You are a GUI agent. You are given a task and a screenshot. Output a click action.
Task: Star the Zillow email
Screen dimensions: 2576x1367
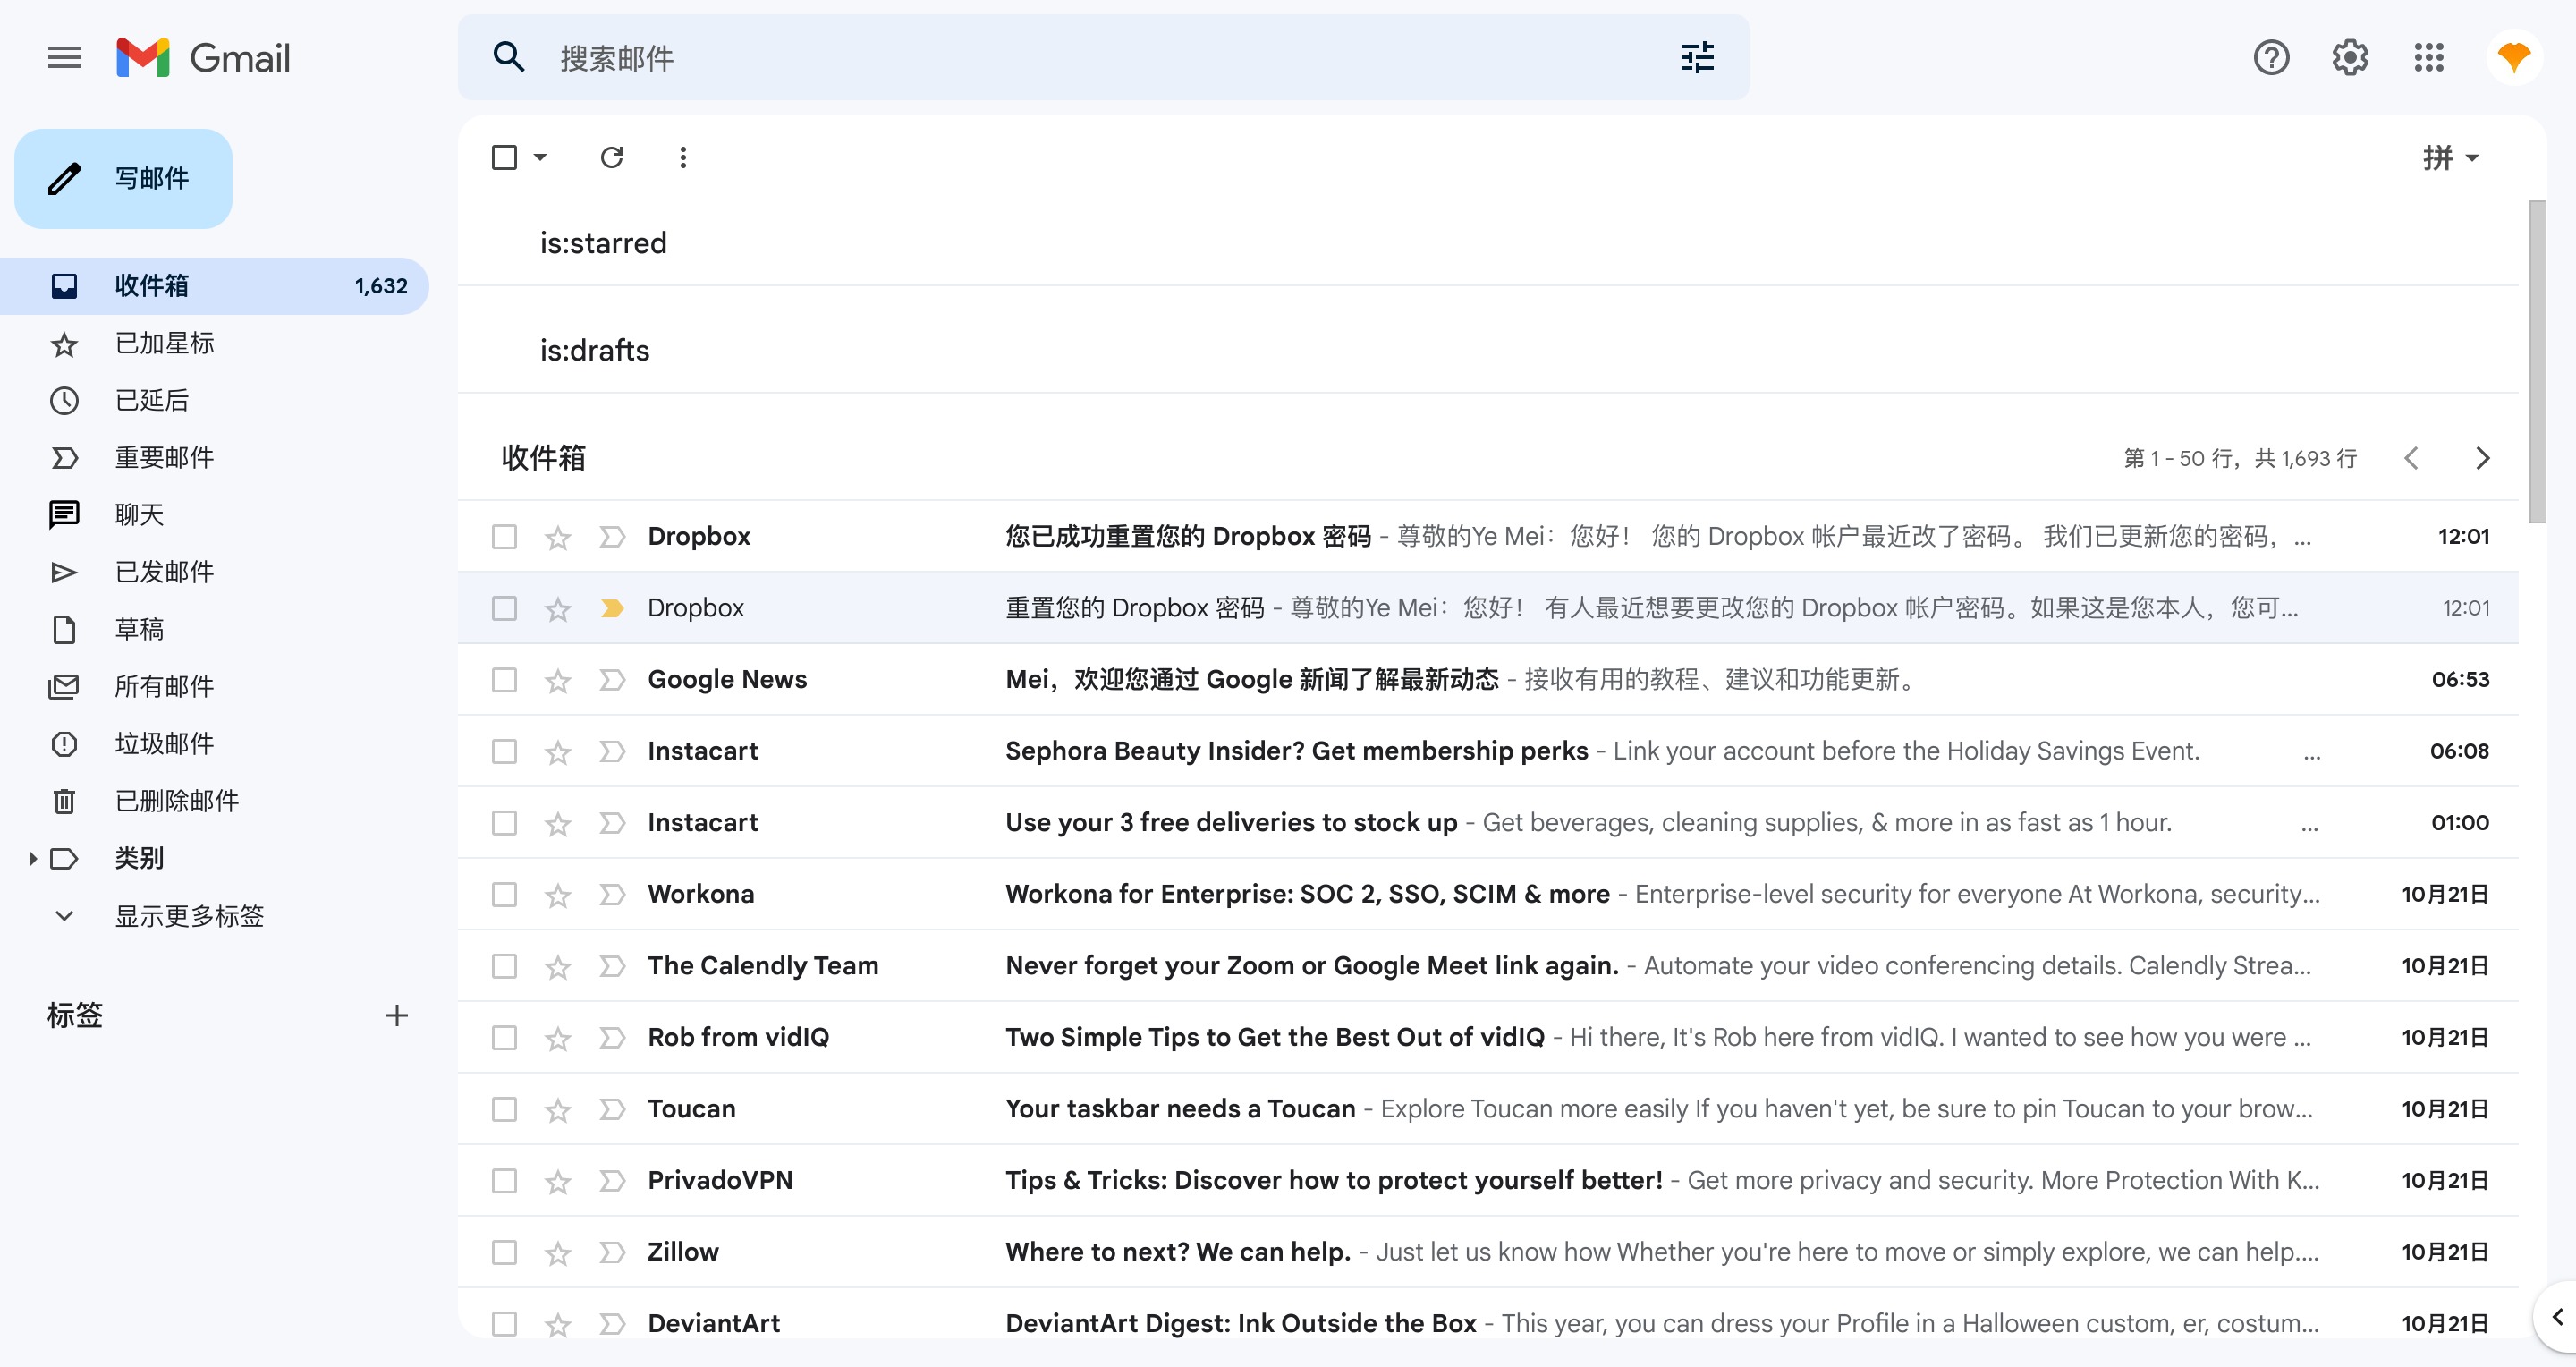click(558, 1253)
